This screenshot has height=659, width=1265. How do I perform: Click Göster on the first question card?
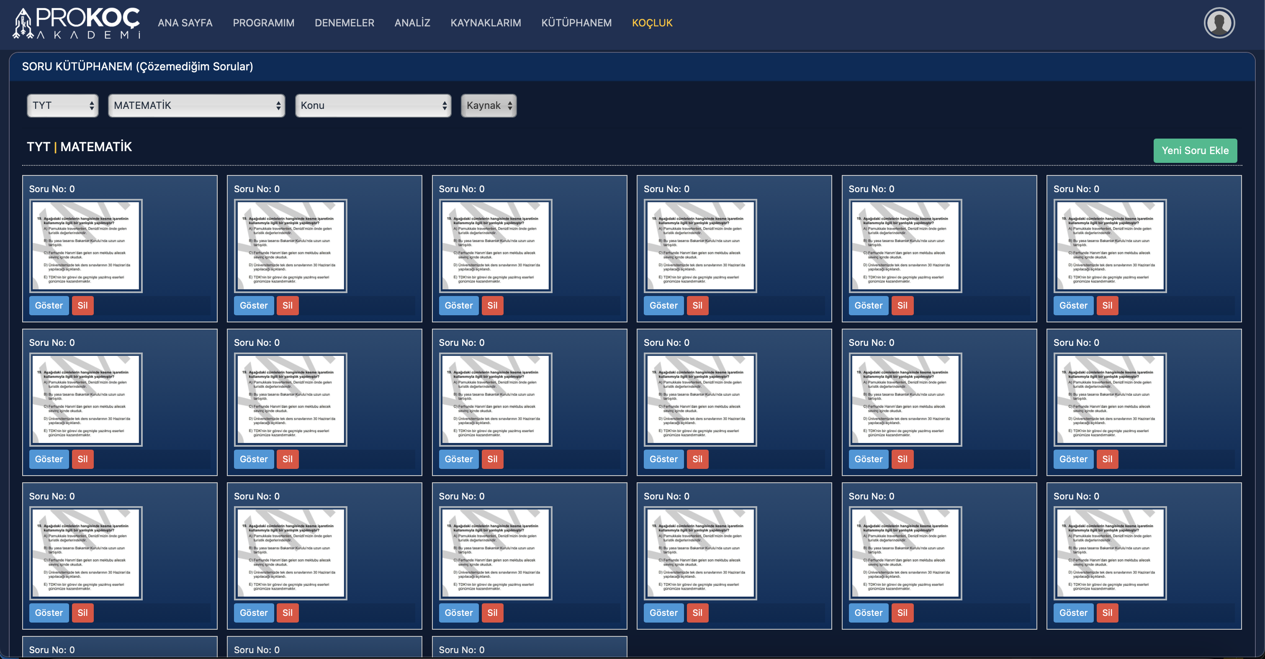[49, 306]
